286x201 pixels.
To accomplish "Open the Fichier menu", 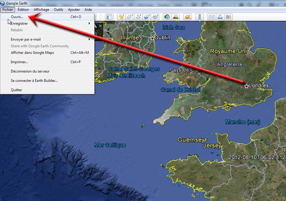I will (8, 10).
